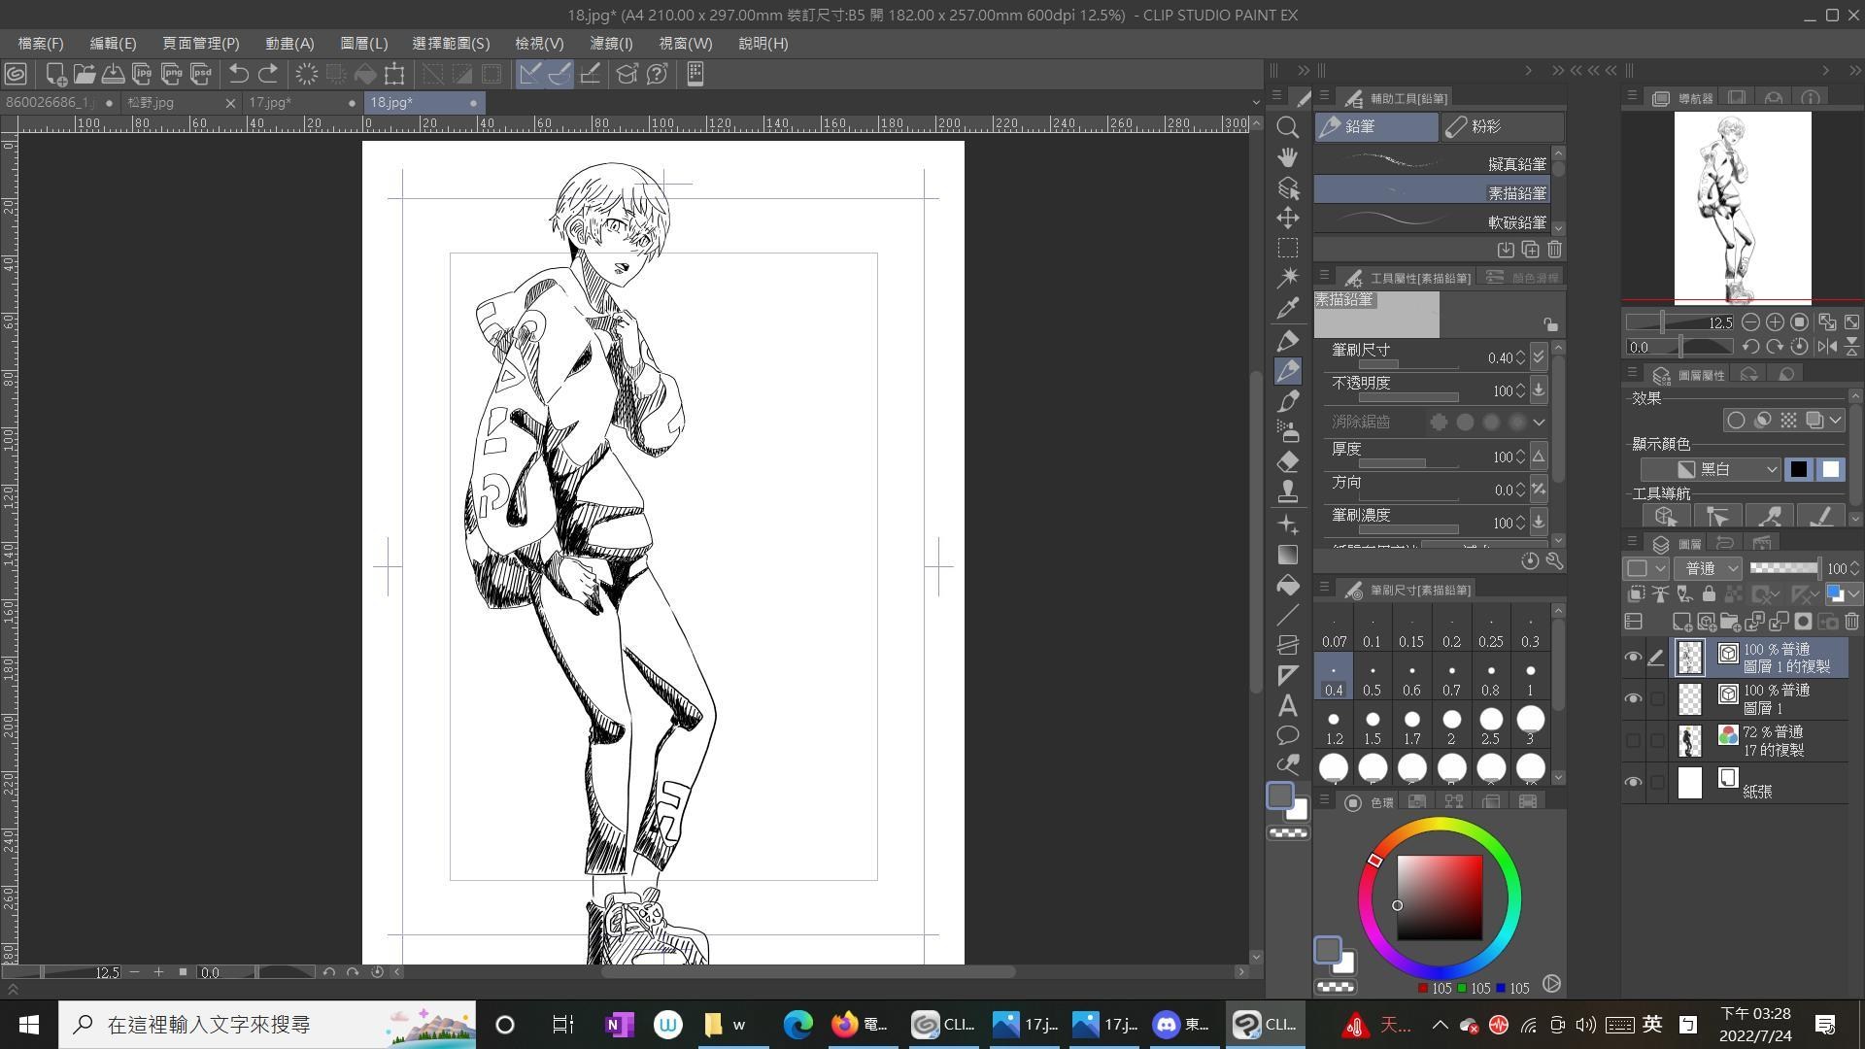Viewport: 1865px width, 1049px height.
Task: Click the Undo arrow in toolbar
Action: point(238,74)
